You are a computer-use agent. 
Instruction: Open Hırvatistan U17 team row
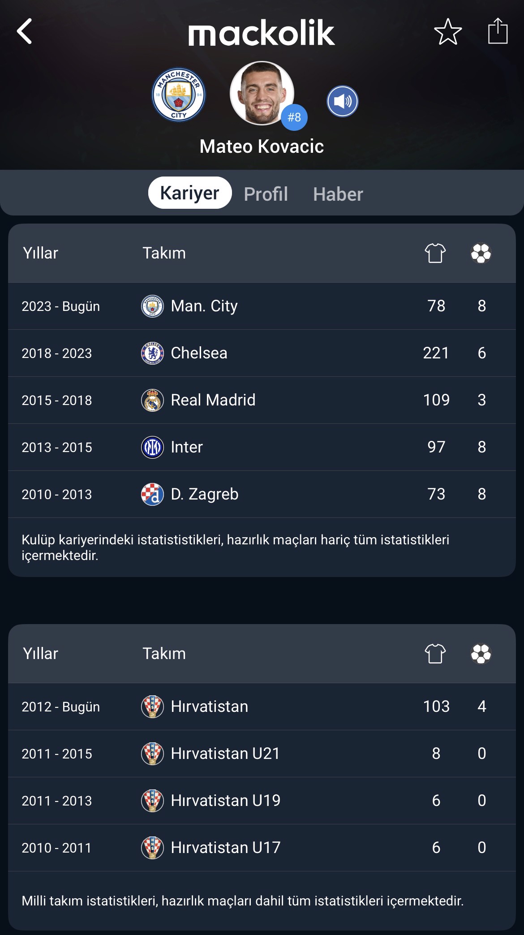[x=262, y=848]
